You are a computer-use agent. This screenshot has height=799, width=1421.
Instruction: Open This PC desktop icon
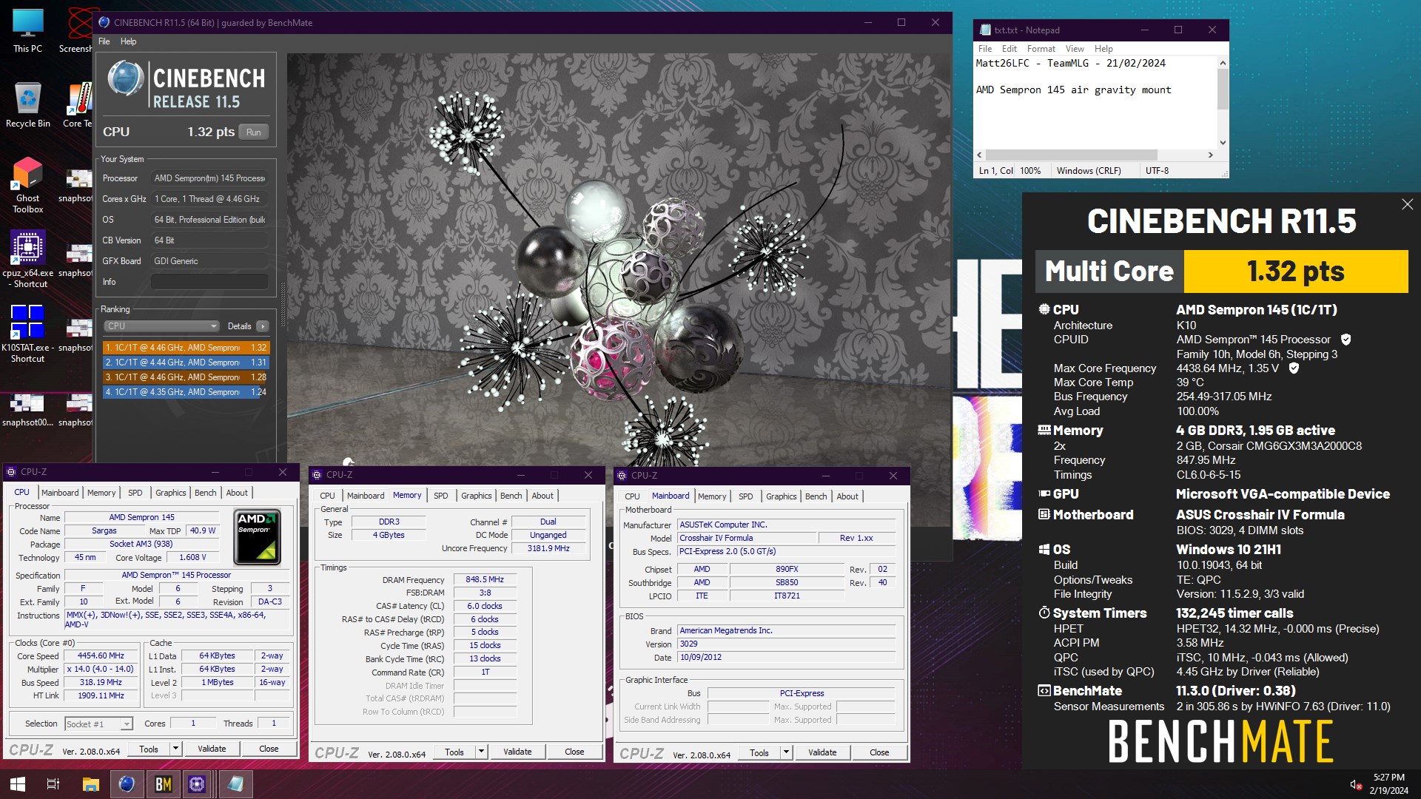point(27,30)
